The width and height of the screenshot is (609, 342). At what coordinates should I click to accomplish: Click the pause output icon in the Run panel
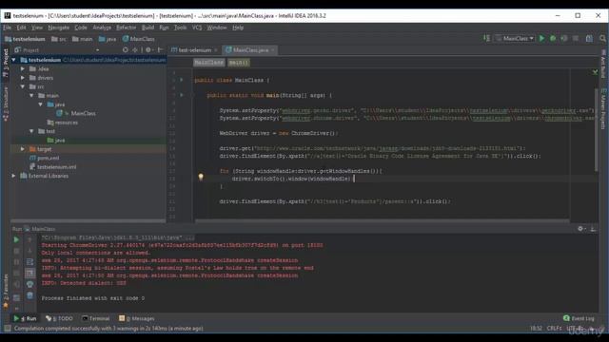16,262
